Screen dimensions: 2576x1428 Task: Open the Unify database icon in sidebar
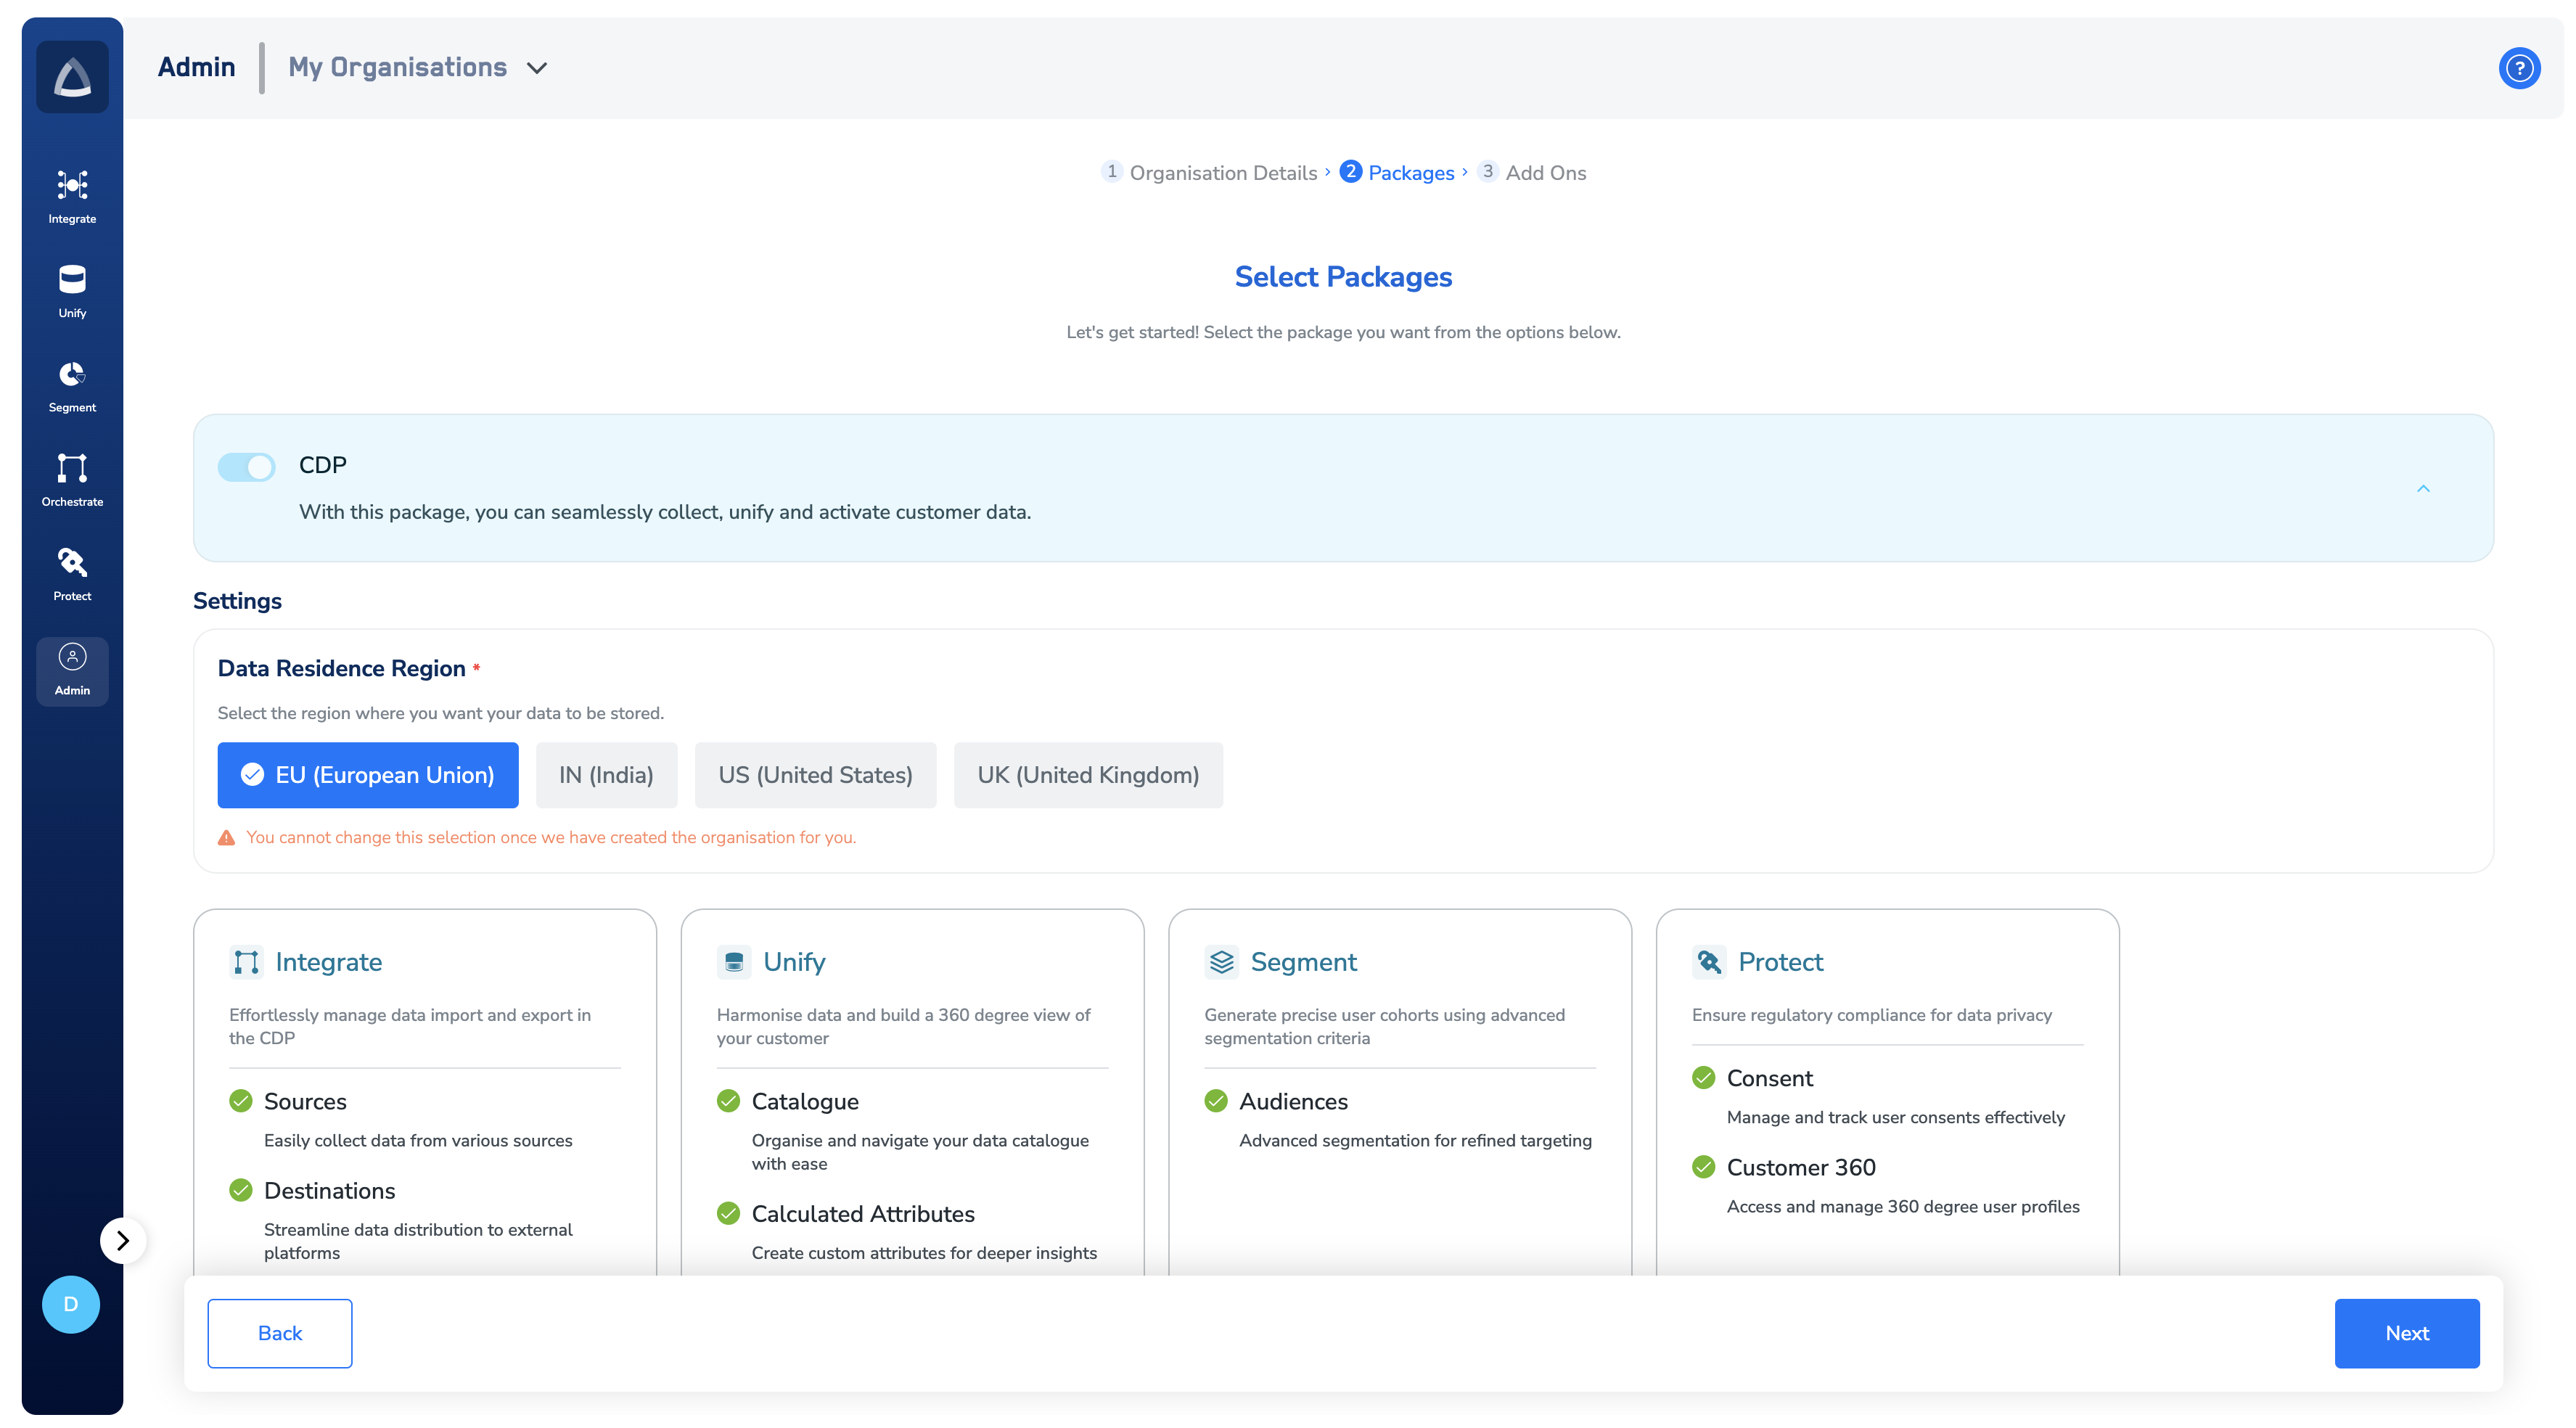(x=72, y=290)
